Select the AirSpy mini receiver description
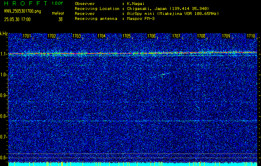The width and height of the screenshot is (261, 166). 173,13
